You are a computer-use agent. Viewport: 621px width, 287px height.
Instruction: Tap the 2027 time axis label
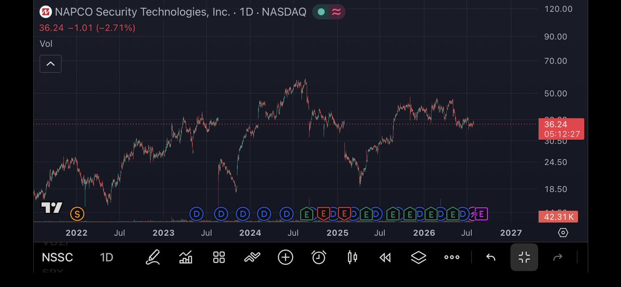point(511,233)
